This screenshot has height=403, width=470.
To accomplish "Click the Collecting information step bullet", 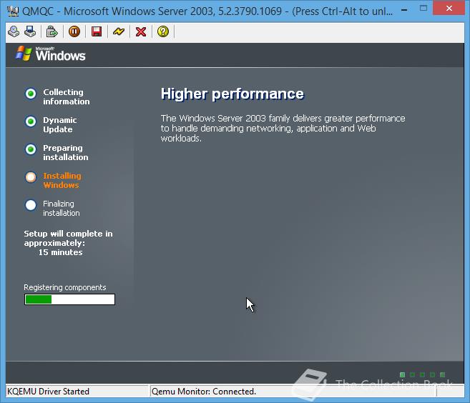I will click(31, 94).
